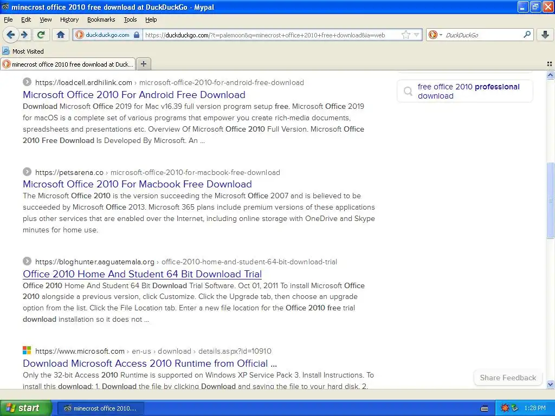Open the search engine selector dropdown
Viewport: 555px width, 416px height.
435,35
